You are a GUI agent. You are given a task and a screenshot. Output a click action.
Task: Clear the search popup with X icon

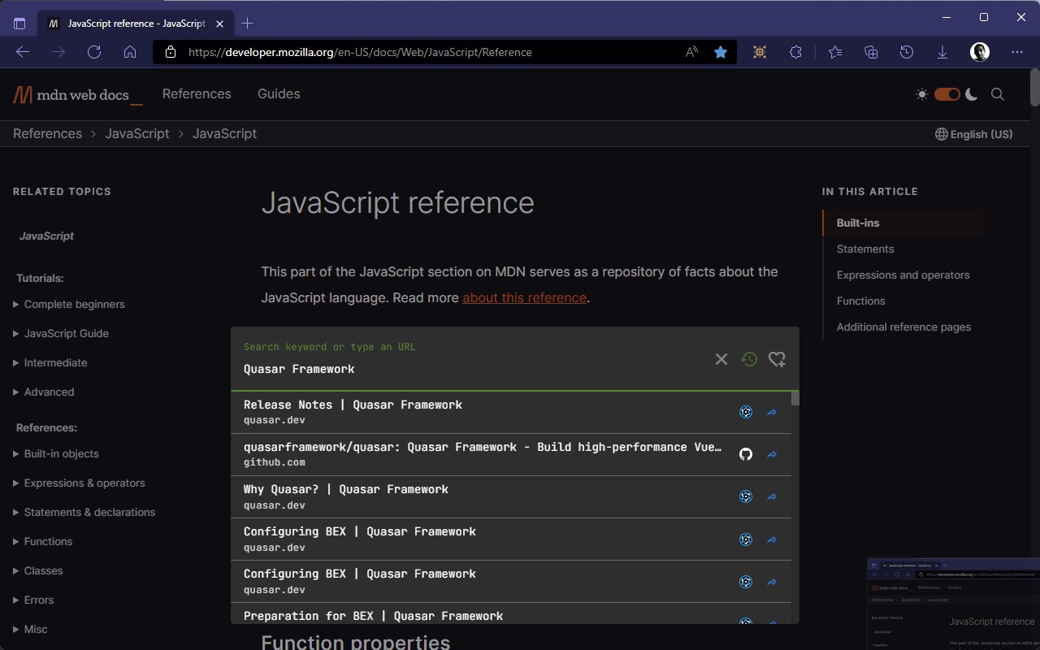721,359
